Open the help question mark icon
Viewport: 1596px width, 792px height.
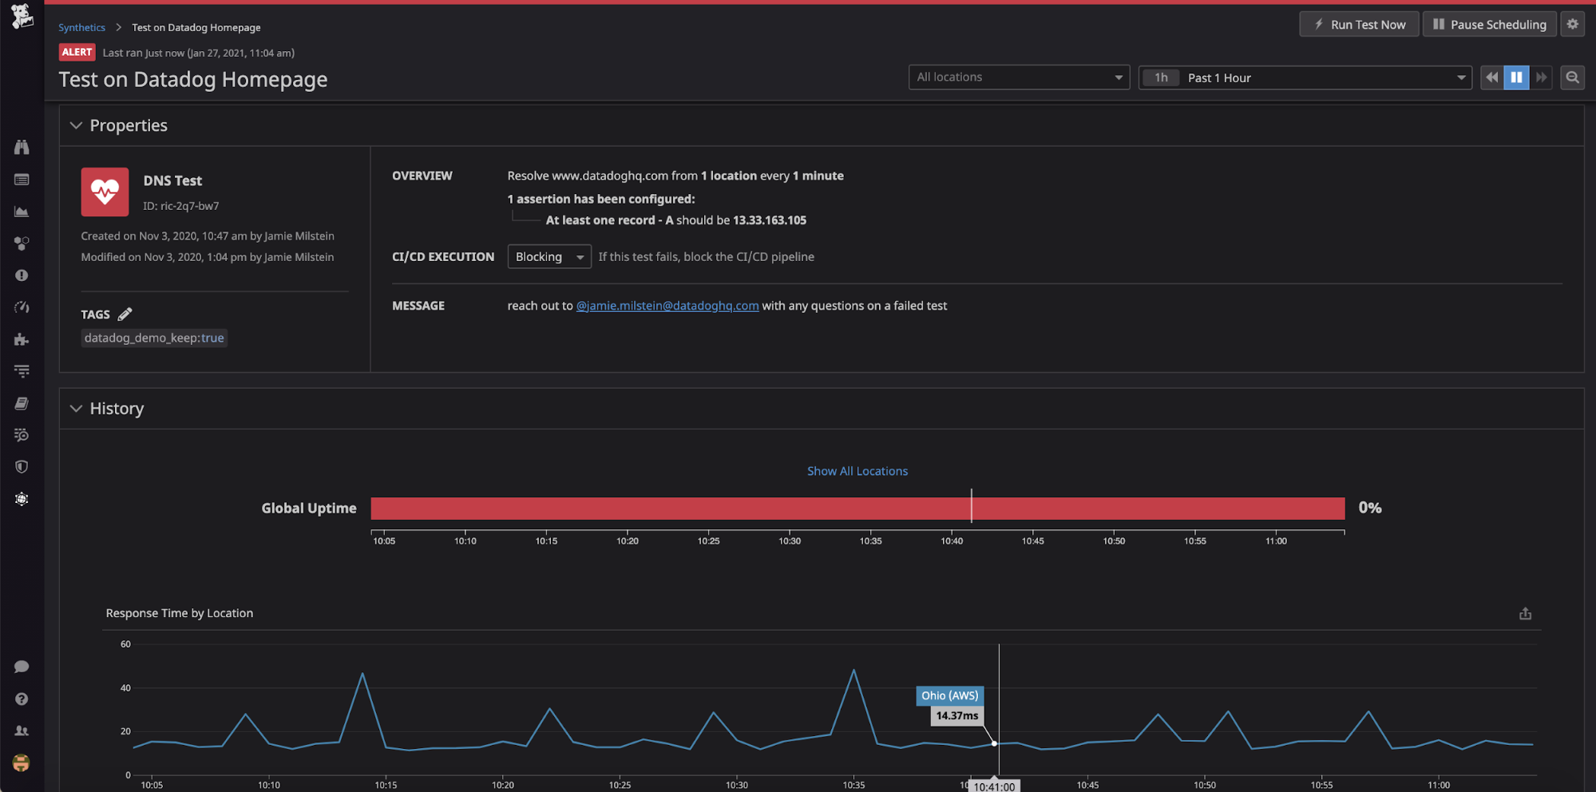22,699
